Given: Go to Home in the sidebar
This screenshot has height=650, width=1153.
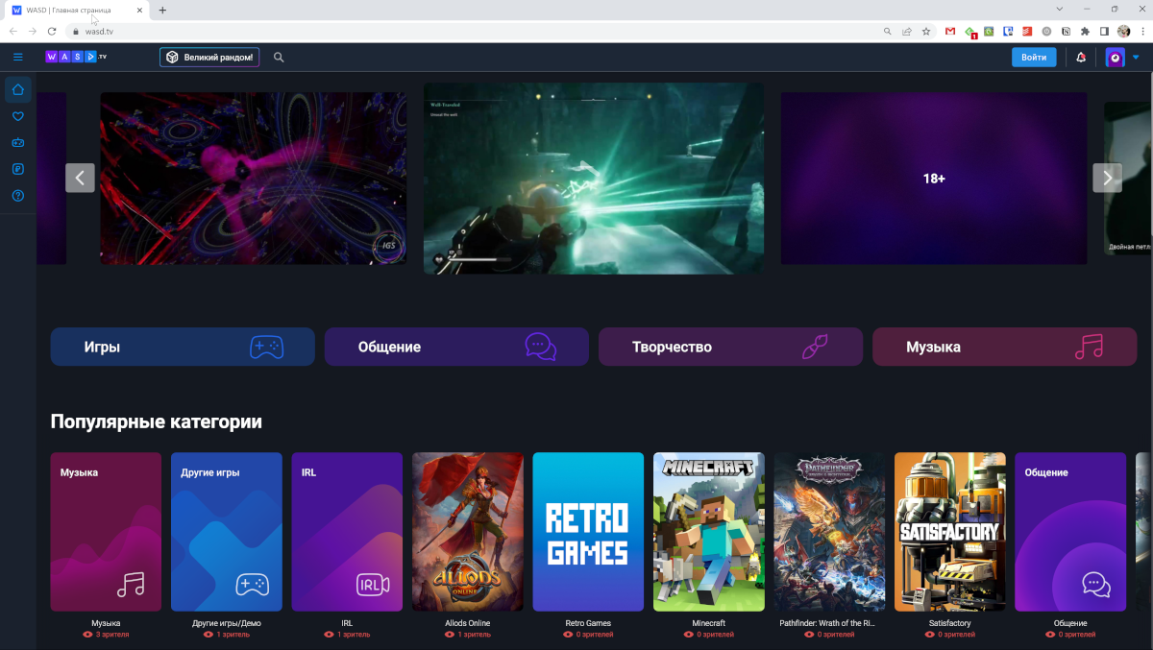Looking at the screenshot, I should click(x=18, y=90).
